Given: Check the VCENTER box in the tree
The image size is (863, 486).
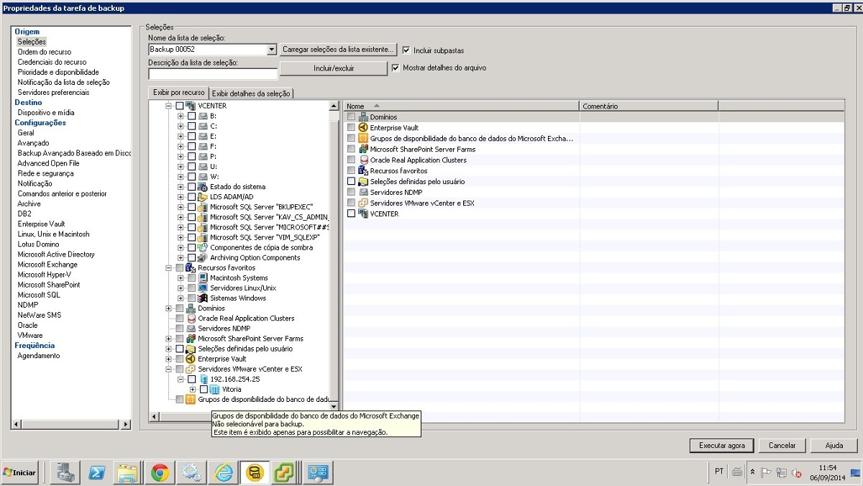Looking at the screenshot, I should pyautogui.click(x=179, y=106).
